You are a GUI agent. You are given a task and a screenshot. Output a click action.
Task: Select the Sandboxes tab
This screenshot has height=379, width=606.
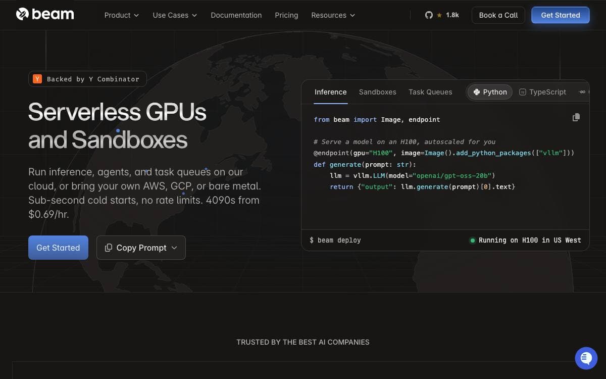(x=378, y=92)
